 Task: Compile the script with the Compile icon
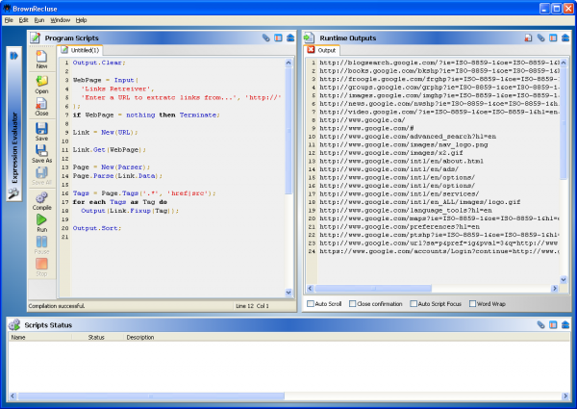coord(41,198)
